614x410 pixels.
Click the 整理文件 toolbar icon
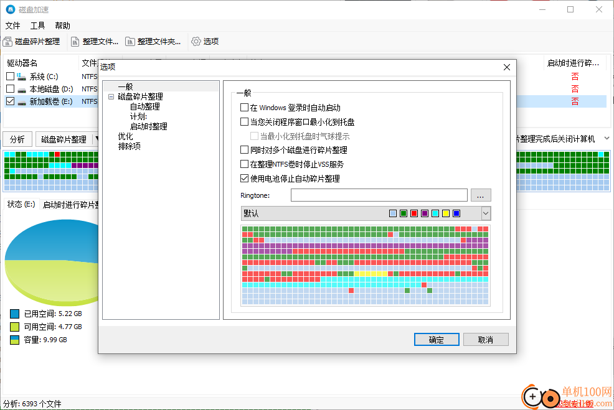click(75, 42)
